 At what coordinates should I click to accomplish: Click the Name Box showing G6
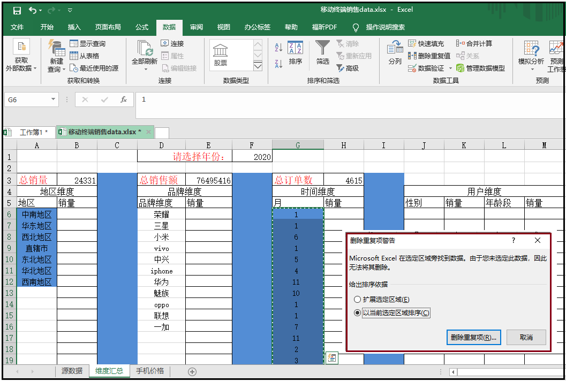pyautogui.click(x=27, y=100)
